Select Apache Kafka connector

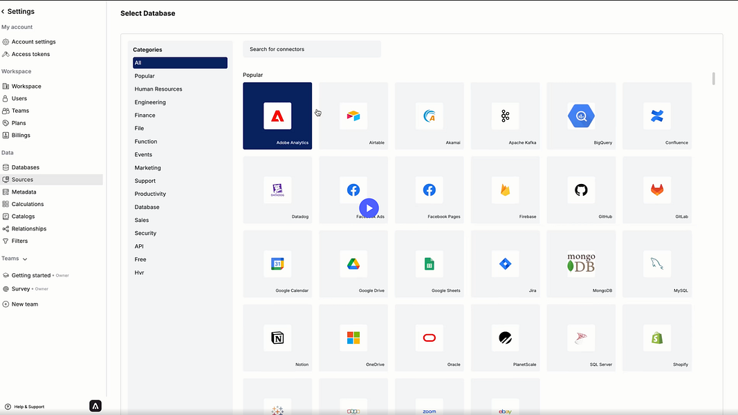click(505, 116)
